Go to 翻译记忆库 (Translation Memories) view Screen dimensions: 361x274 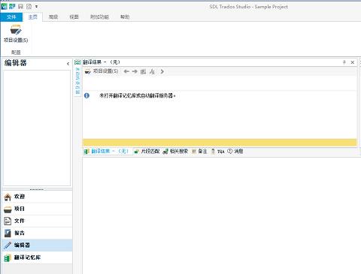point(38,257)
